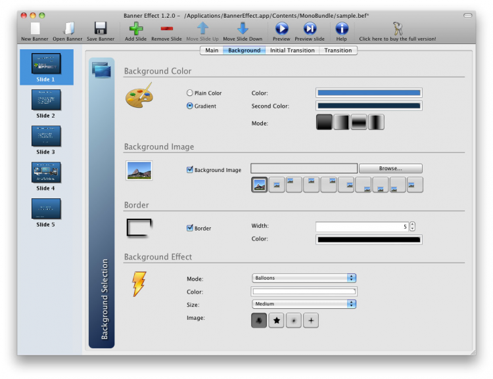The width and height of the screenshot is (493, 379).
Task: Choose the first background image position icon
Action: (x=260, y=185)
